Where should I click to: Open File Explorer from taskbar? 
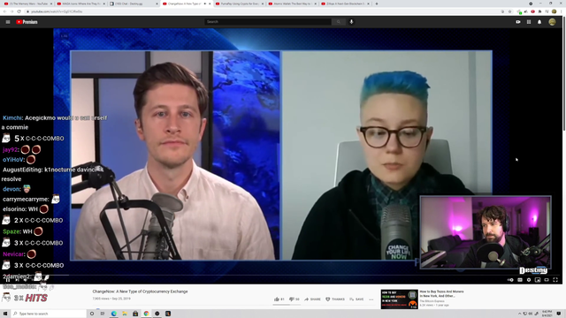pyautogui.click(x=125, y=314)
